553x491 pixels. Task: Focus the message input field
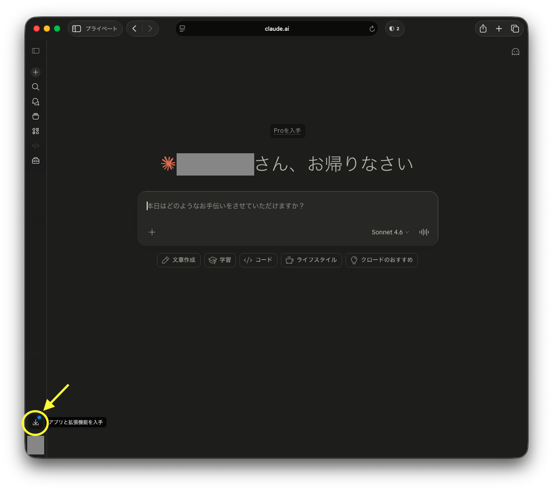288,206
